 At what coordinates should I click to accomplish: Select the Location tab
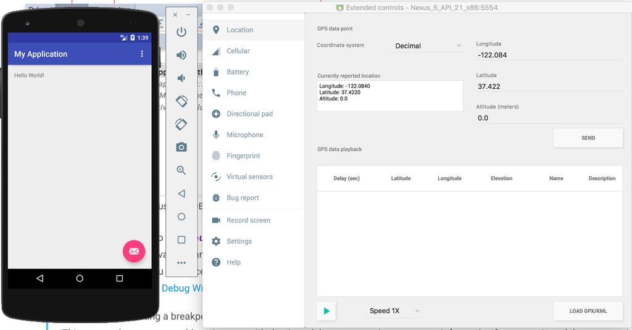[x=254, y=30]
